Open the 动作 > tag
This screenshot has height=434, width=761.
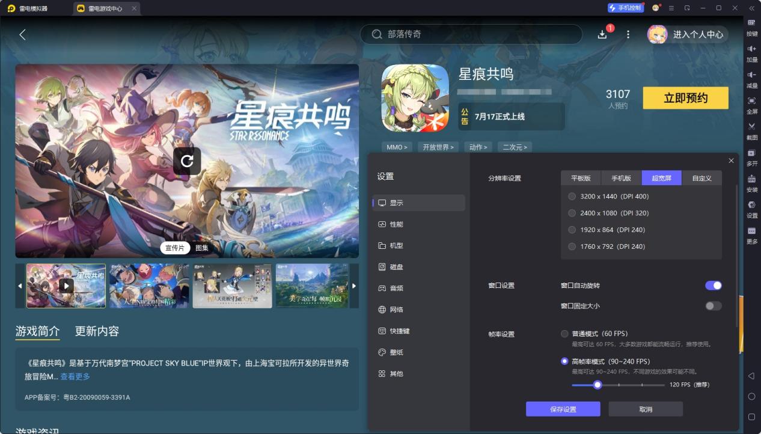[478, 147]
